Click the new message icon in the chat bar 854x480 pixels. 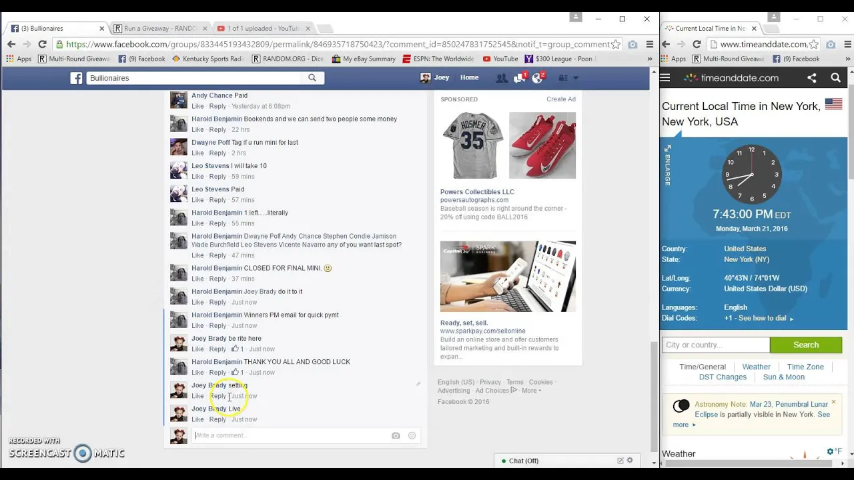pyautogui.click(x=620, y=461)
